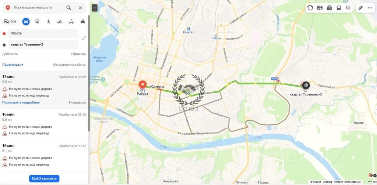Choose the walking route mode
The image size is (377, 185).
tap(49, 22)
